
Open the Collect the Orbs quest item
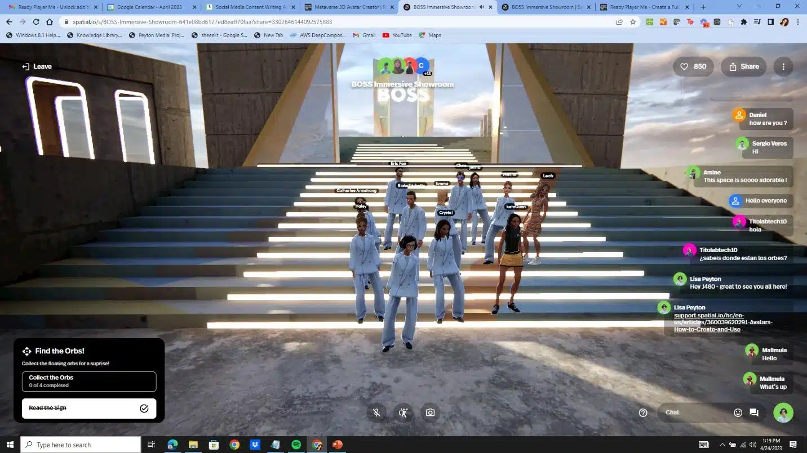coord(89,382)
